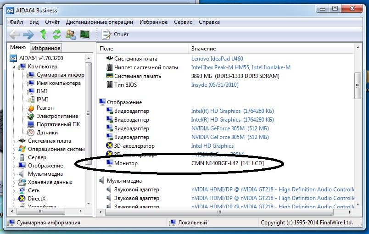The width and height of the screenshot is (369, 234).
Task: Open user management icon in toolbar
Action: coord(71,34)
